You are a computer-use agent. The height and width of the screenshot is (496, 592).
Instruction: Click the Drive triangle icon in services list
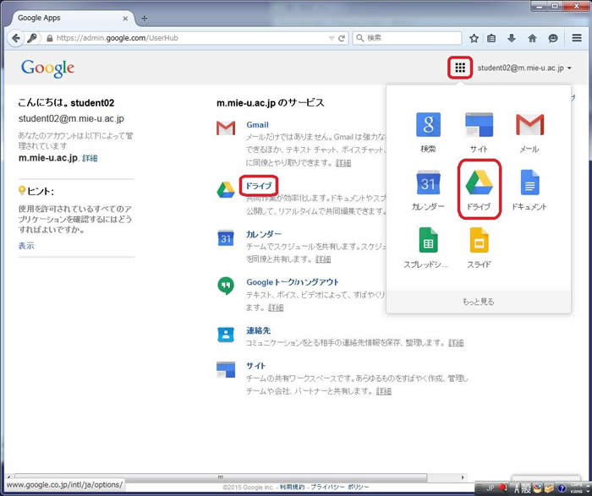pyautogui.click(x=226, y=190)
